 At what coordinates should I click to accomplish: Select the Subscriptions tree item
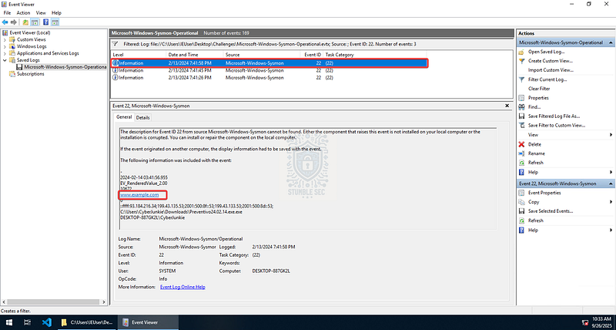point(30,74)
